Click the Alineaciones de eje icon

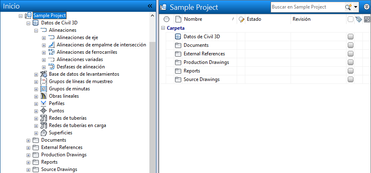51,37
